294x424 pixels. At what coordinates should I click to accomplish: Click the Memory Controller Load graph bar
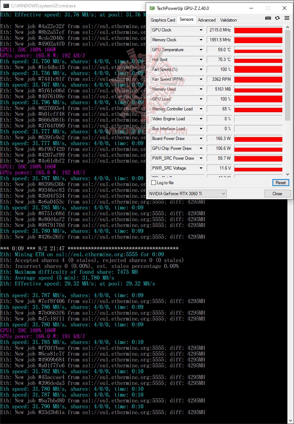click(x=258, y=109)
